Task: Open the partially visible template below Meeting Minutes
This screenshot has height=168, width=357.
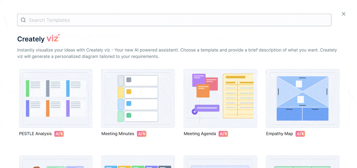Action: (138, 162)
